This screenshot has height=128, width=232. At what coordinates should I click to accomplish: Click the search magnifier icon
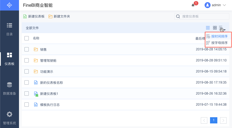[x=178, y=16]
